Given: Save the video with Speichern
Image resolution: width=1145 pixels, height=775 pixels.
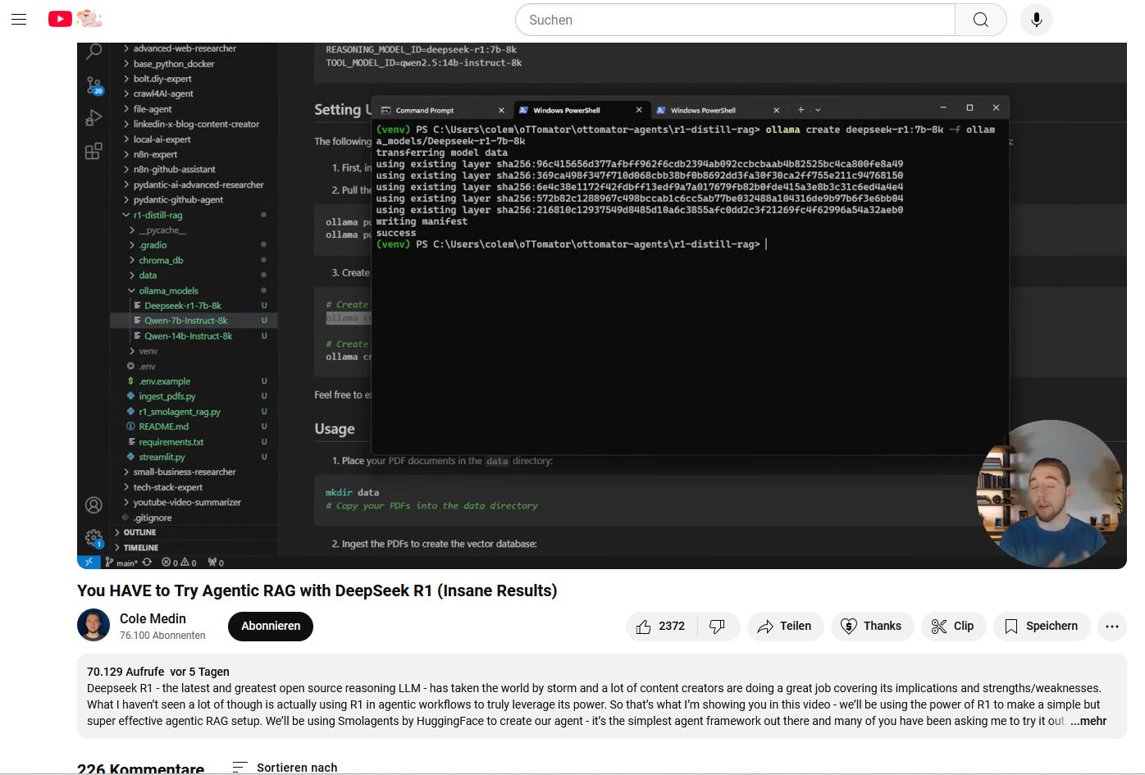Looking at the screenshot, I should pyautogui.click(x=1042, y=627).
